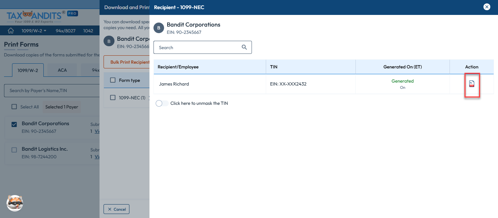Click the EIN: XX-XXX2432 cell

[x=288, y=84]
